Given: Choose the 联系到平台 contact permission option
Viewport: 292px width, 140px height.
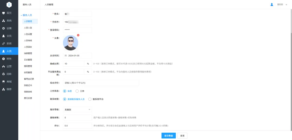Looking at the screenshot, I should (x=90, y=99).
